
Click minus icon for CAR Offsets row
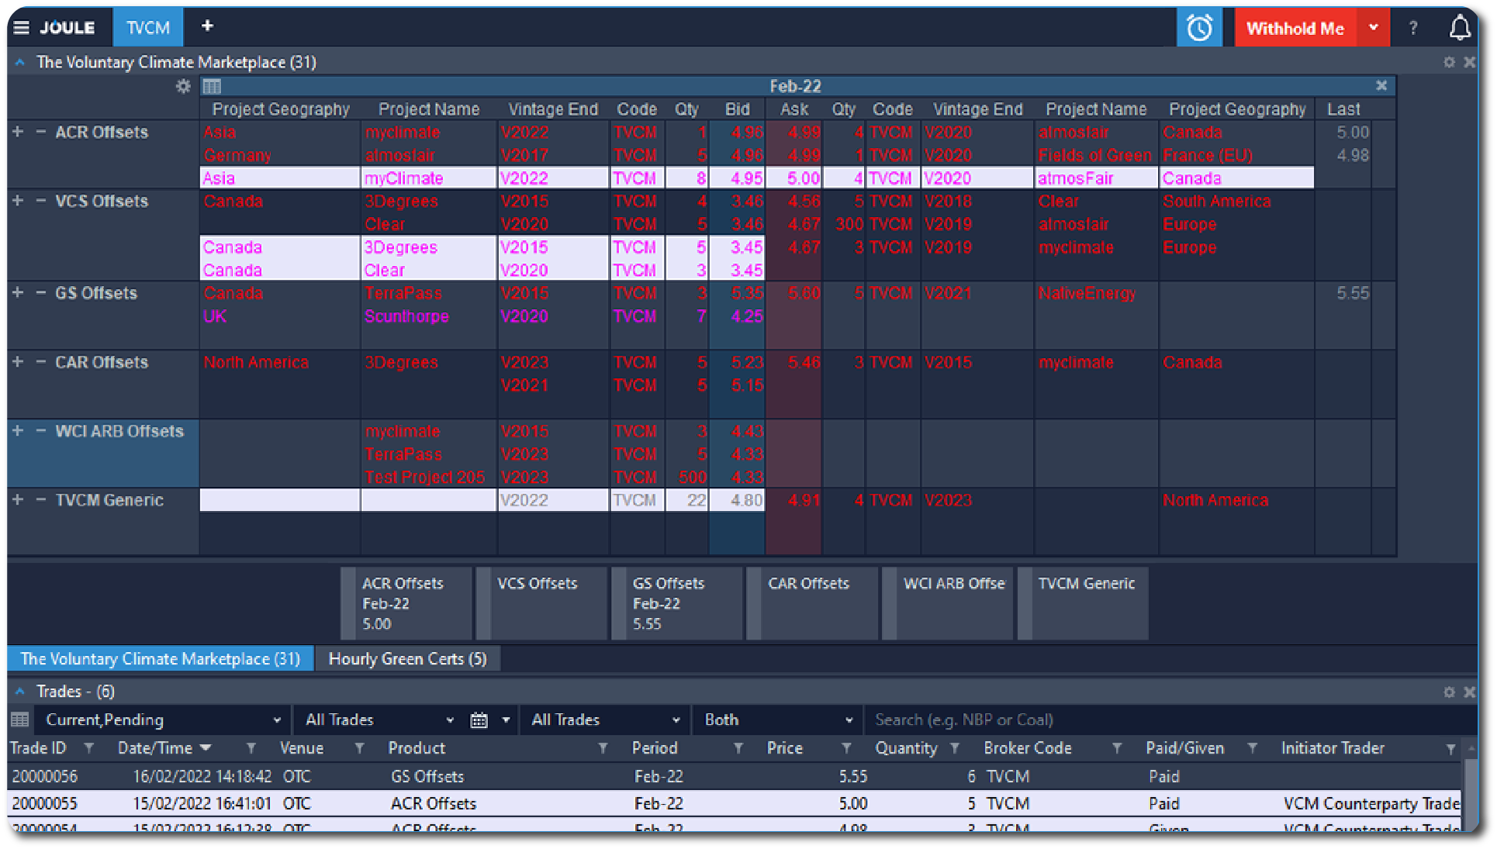(x=40, y=361)
